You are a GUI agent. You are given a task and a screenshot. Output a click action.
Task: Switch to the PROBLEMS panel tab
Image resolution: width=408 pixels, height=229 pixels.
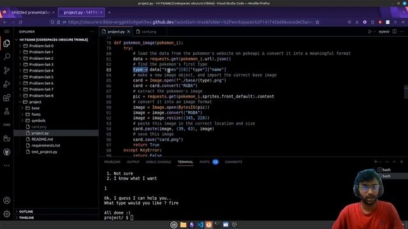(112, 162)
